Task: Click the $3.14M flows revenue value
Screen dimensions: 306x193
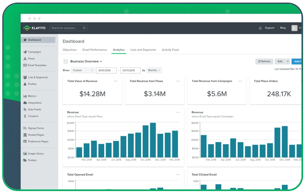Action: coord(155,94)
